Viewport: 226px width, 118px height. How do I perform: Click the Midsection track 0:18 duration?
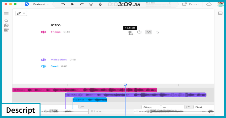(73, 60)
